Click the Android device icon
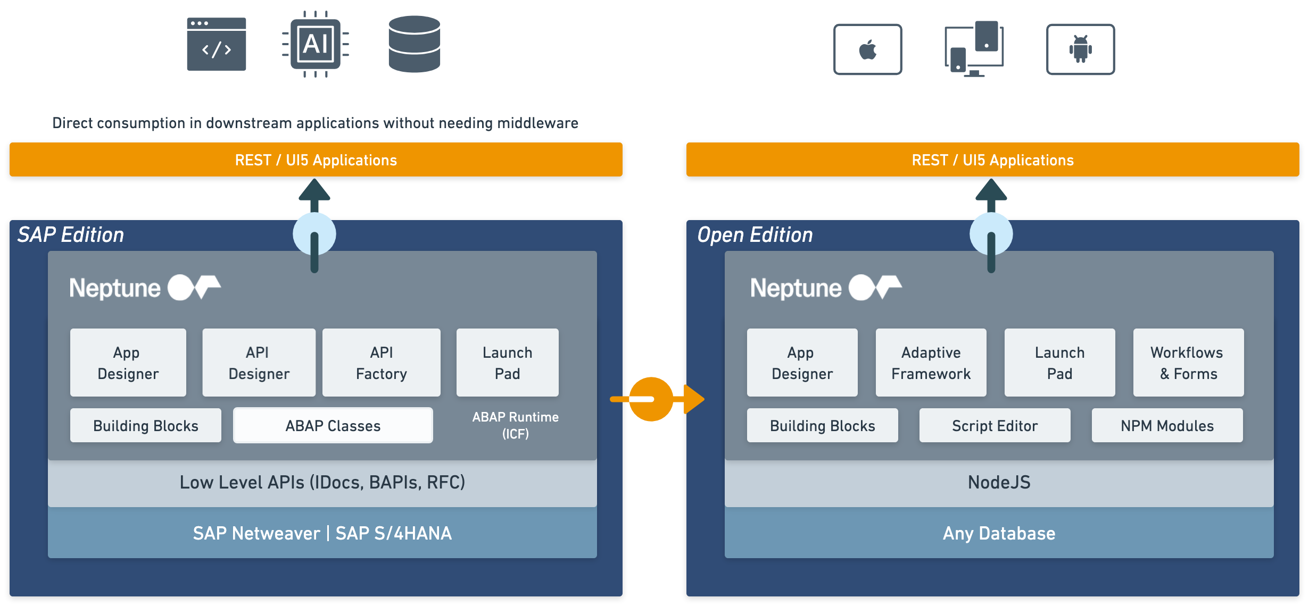Viewport: 1309px width, 606px height. [1081, 49]
